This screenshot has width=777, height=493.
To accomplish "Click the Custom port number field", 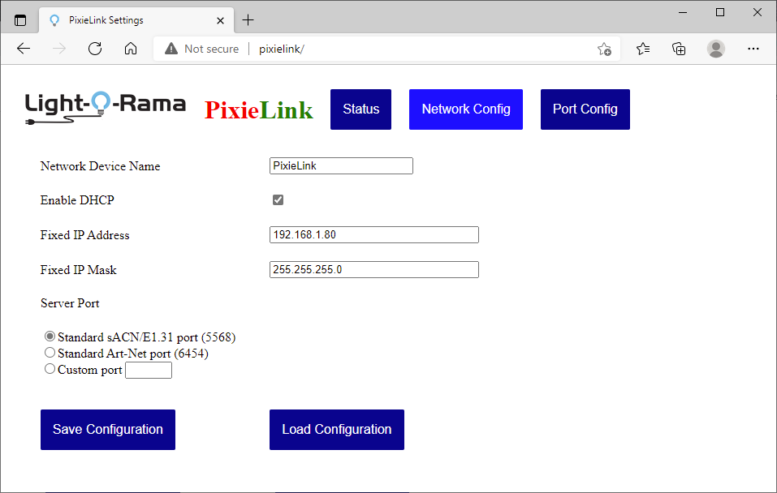I will (149, 371).
